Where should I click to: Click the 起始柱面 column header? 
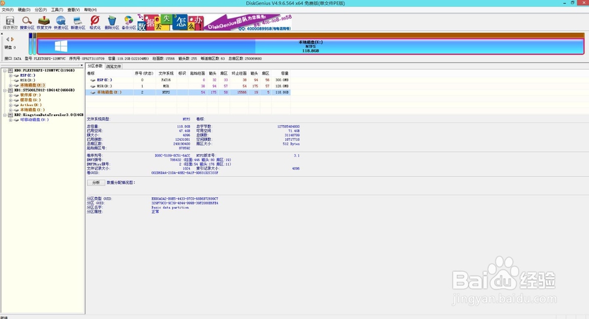tap(197, 73)
